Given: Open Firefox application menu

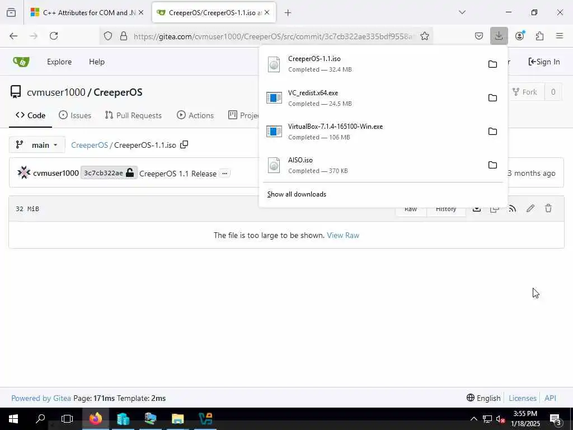Looking at the screenshot, I should pyautogui.click(x=560, y=36).
